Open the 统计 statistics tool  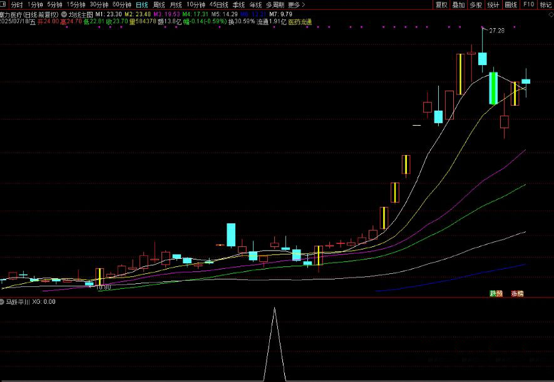(x=493, y=4)
